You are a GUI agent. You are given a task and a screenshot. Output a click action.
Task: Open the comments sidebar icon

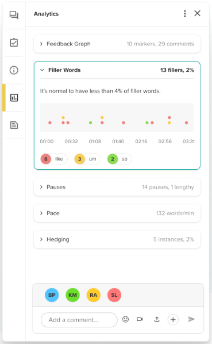coord(14,15)
